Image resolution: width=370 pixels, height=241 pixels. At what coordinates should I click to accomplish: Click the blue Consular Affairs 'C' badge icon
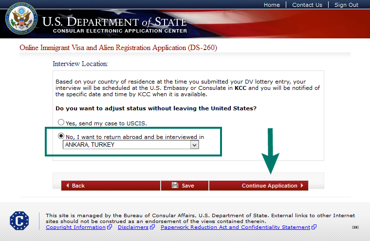pyautogui.click(x=19, y=221)
